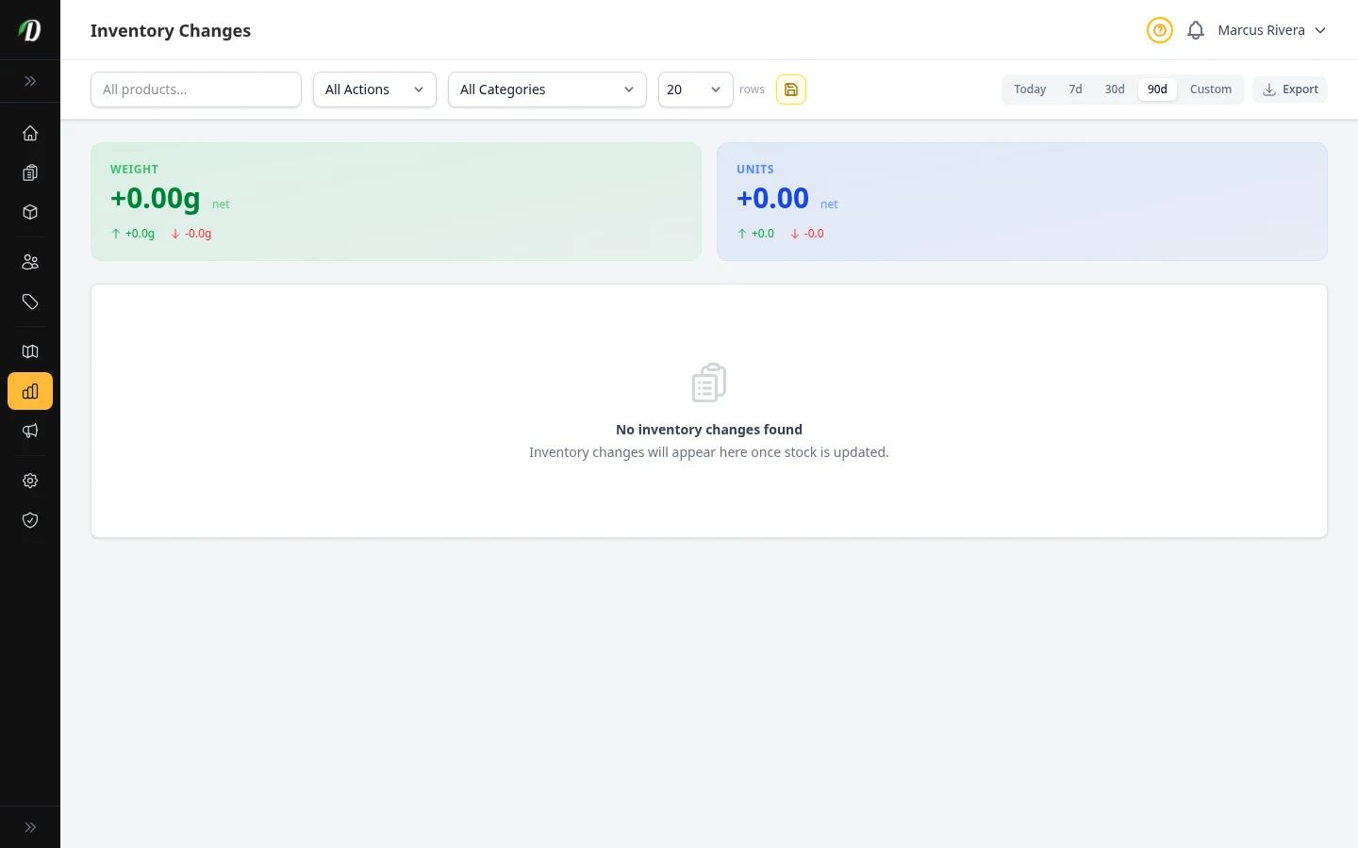Screen dimensions: 1358x848
Task: Switch date range to 7d
Action: (x=1075, y=90)
